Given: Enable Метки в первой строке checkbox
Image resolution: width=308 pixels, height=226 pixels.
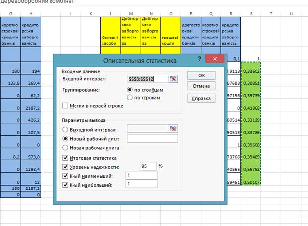Looking at the screenshot, I should [x=65, y=106].
